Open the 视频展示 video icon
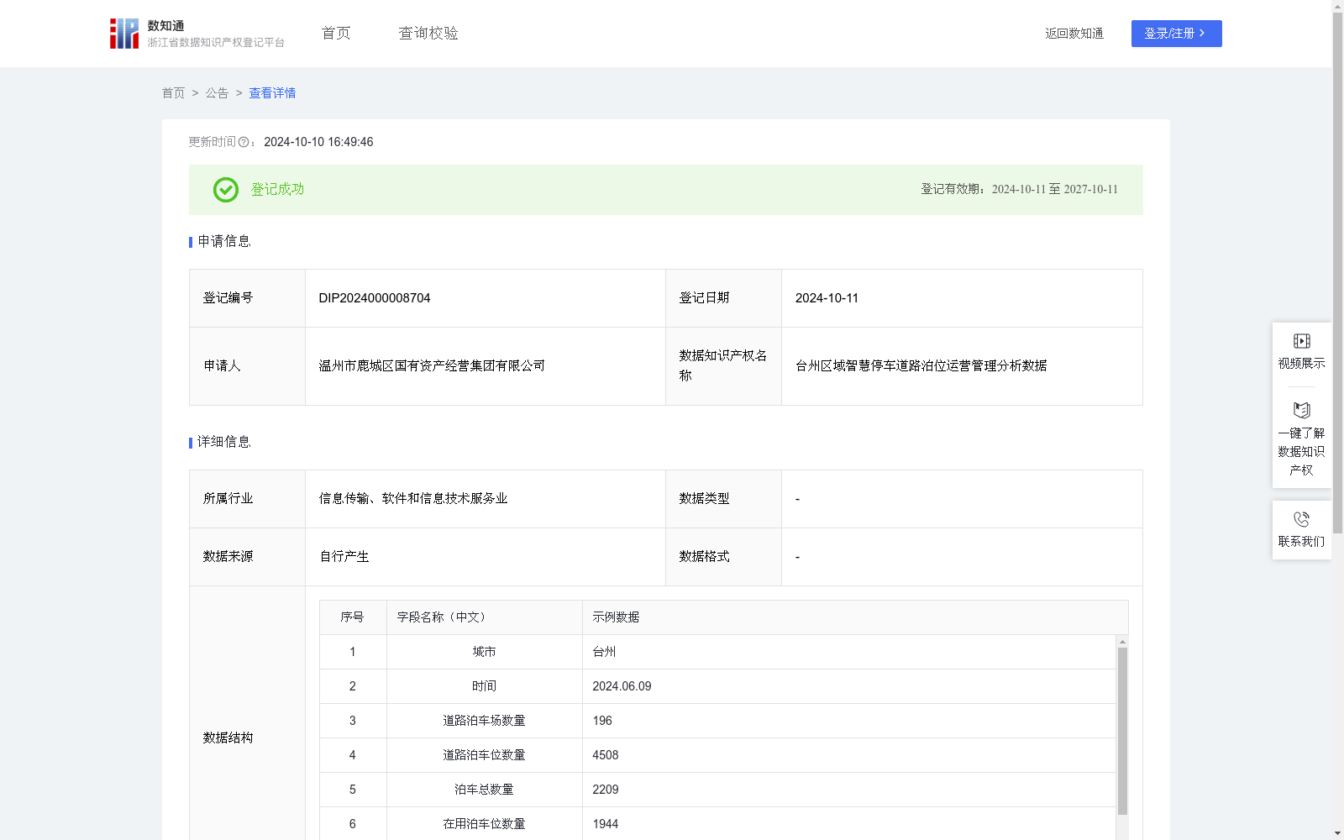Viewport: 1344px width, 840px height. click(1301, 341)
